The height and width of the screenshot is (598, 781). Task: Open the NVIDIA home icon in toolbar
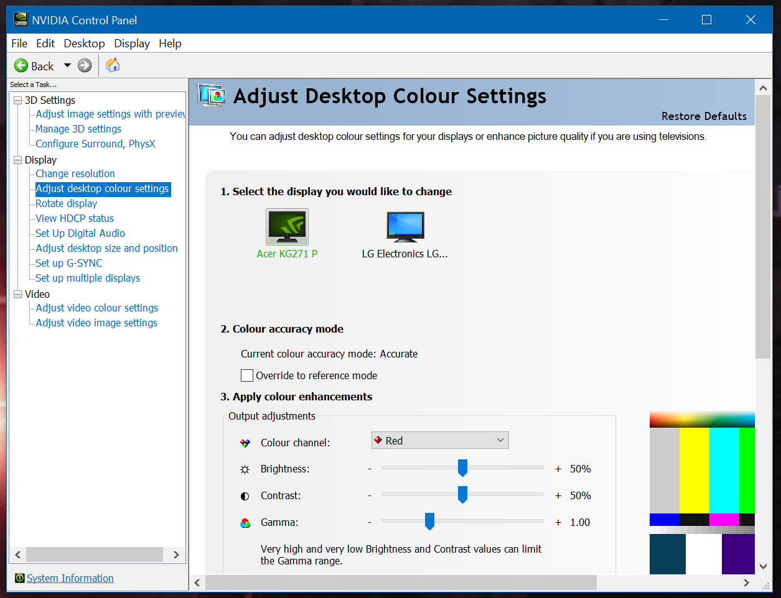(x=112, y=65)
